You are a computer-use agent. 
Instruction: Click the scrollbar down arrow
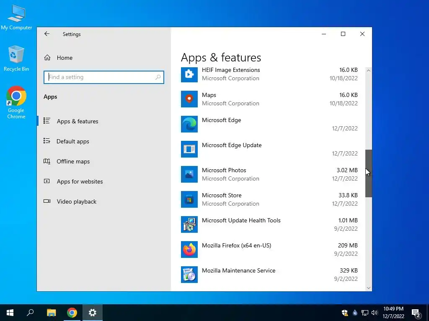click(x=369, y=288)
